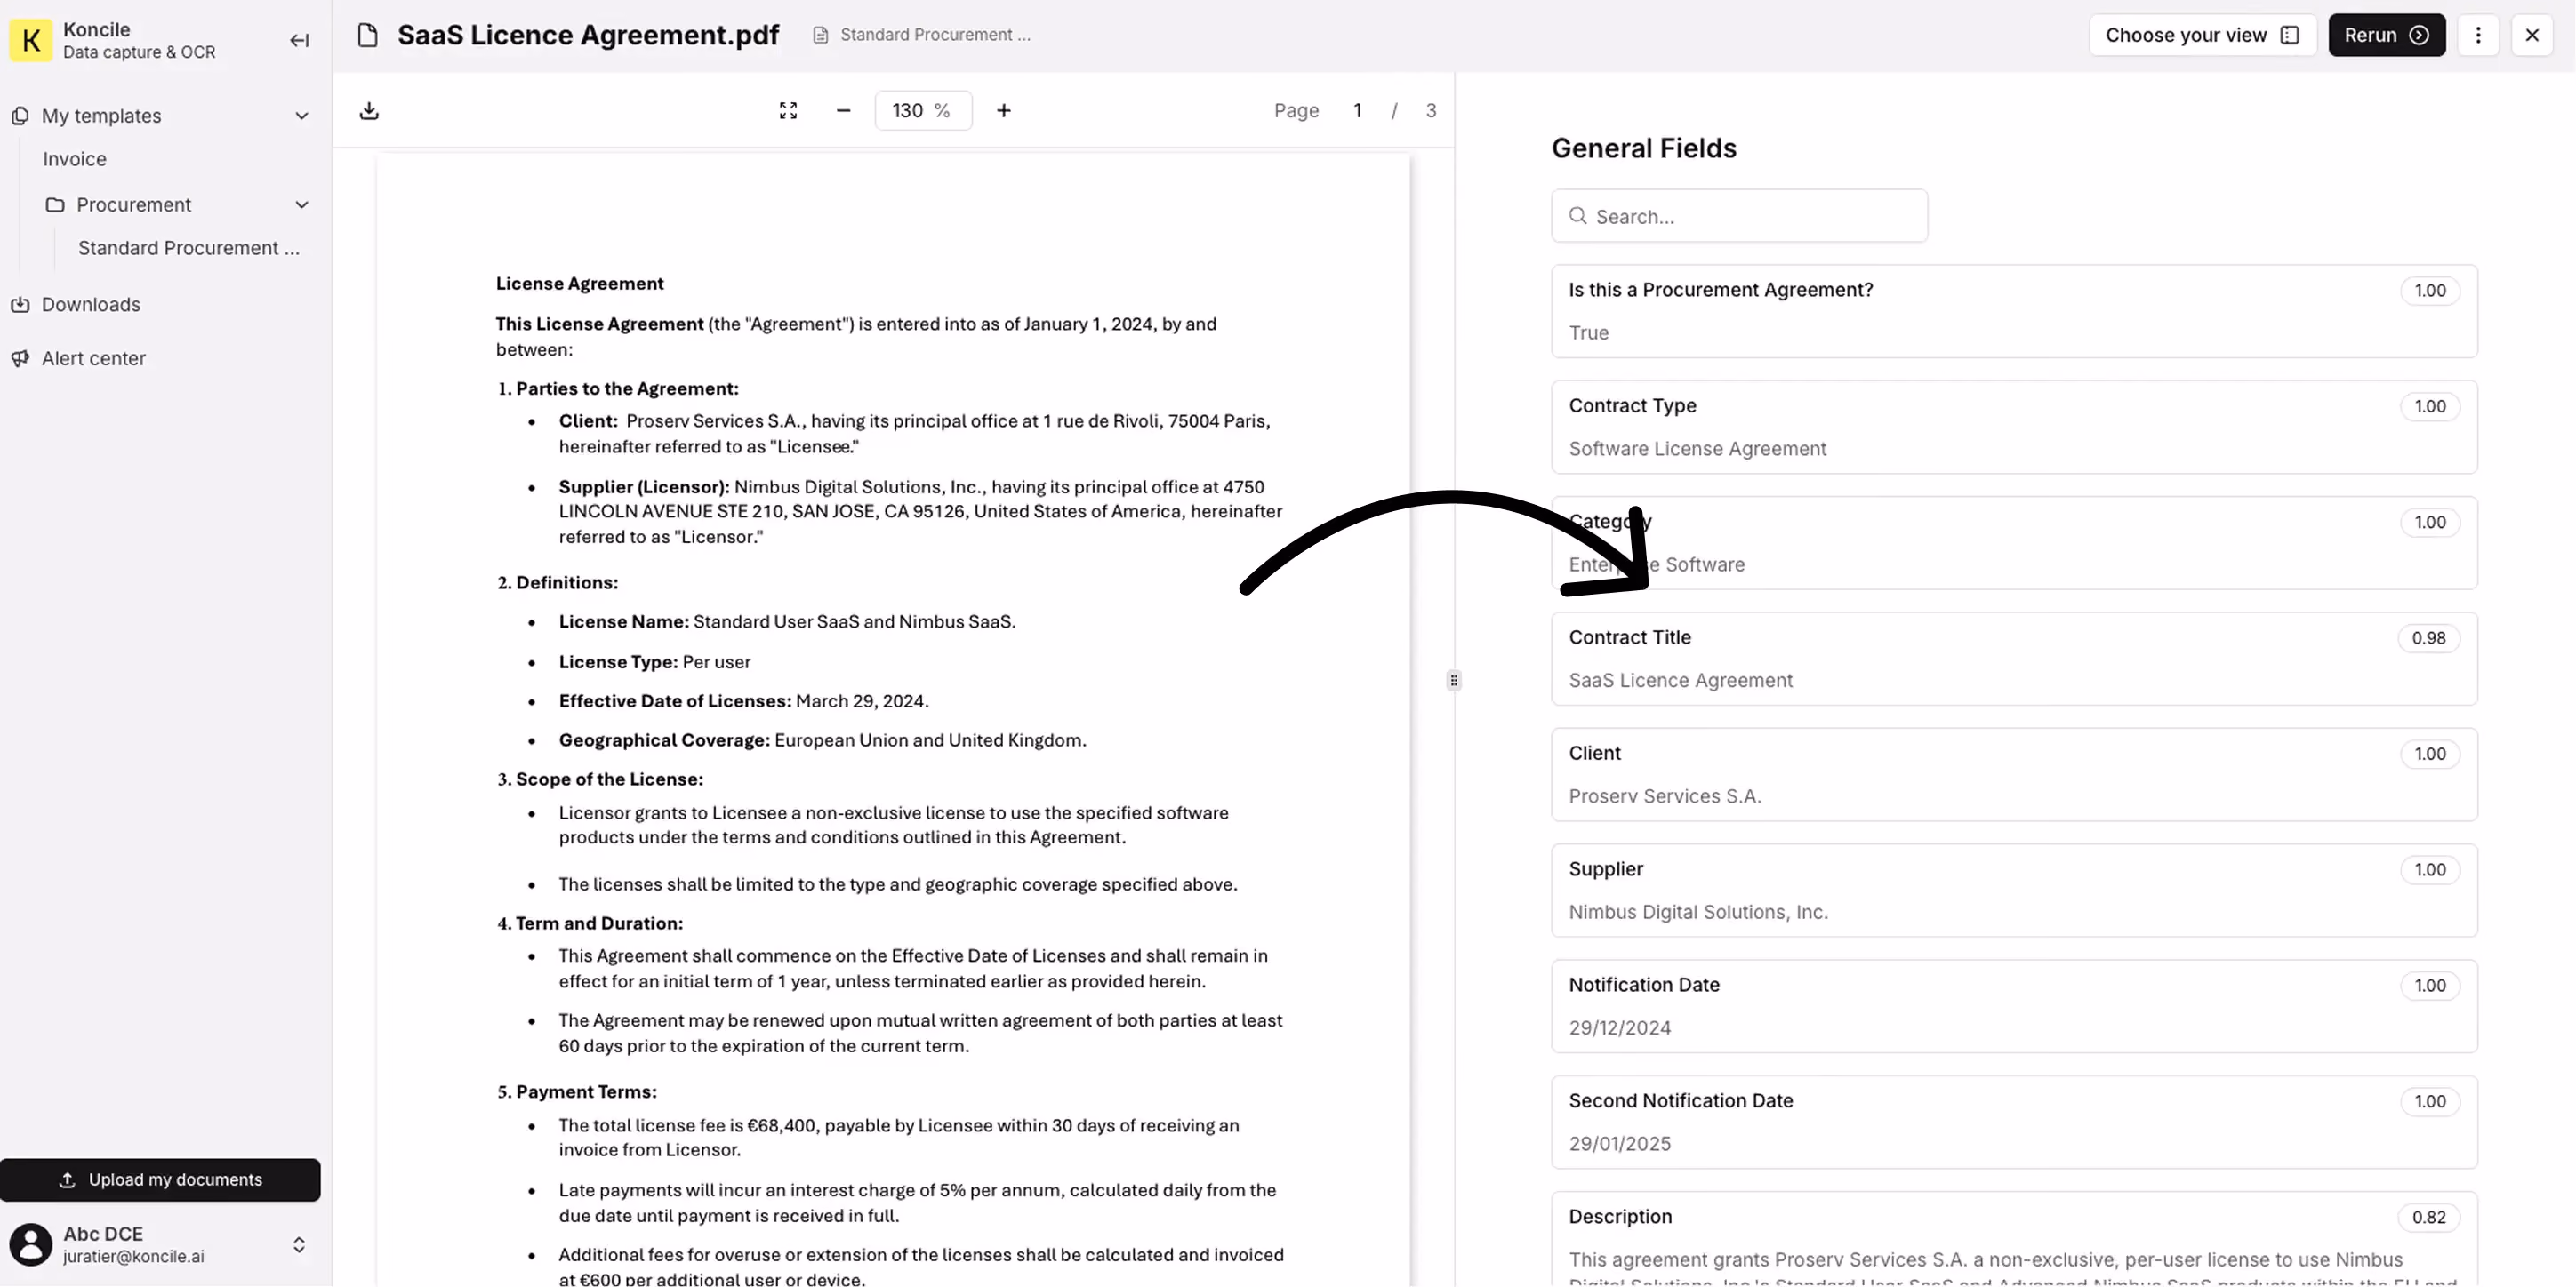Open the Invoice template
2576x1287 pixels.
[75, 159]
